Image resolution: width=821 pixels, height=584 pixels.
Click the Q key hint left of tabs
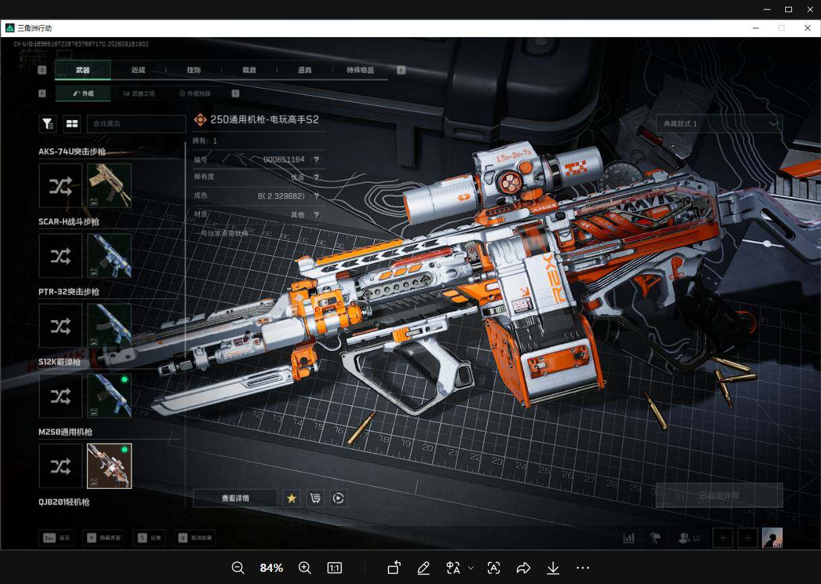pos(42,70)
